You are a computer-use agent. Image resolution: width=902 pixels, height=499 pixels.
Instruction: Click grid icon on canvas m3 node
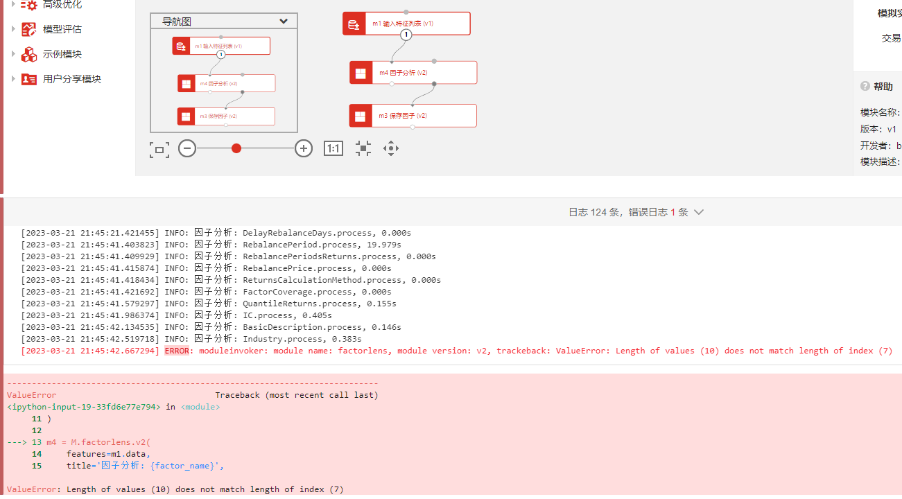pos(361,116)
